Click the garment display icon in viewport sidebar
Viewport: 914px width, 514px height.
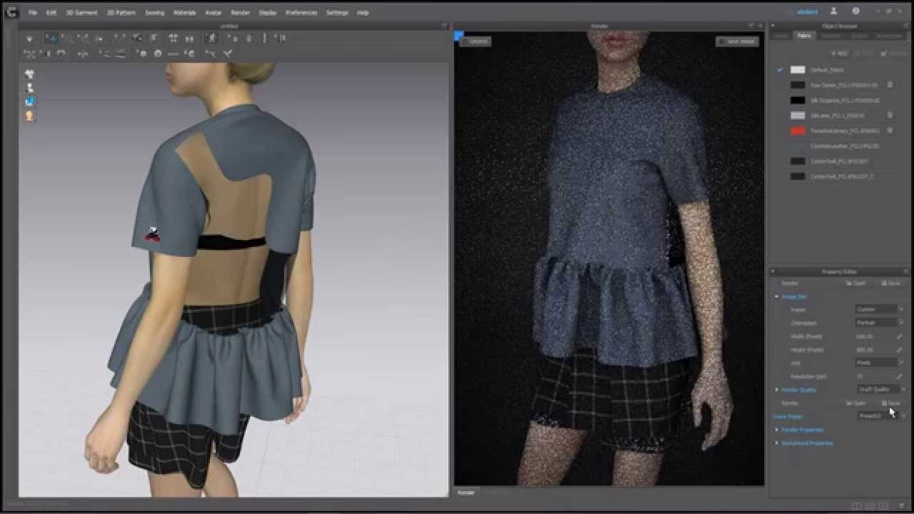click(29, 74)
